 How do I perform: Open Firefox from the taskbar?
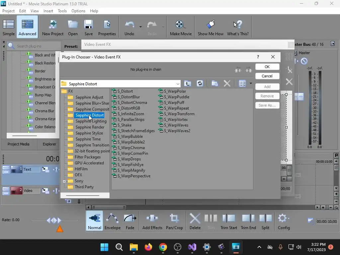coord(148,247)
